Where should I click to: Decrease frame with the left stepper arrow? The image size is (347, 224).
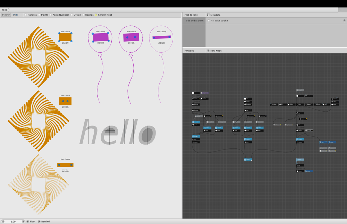click(x=3, y=221)
